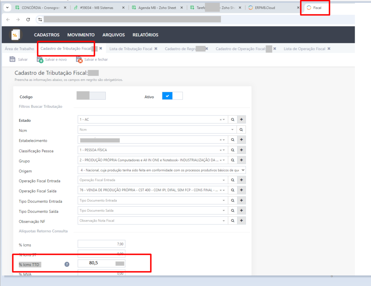
Task: Search Ncm with magnifier icon
Action: [x=241, y=130]
